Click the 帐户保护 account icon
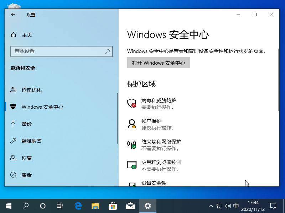The image size is (285, 213). tap(132, 124)
